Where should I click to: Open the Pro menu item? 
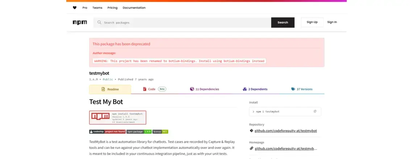tap(85, 8)
